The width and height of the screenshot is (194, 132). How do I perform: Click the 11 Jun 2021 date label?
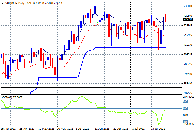[102, 129]
